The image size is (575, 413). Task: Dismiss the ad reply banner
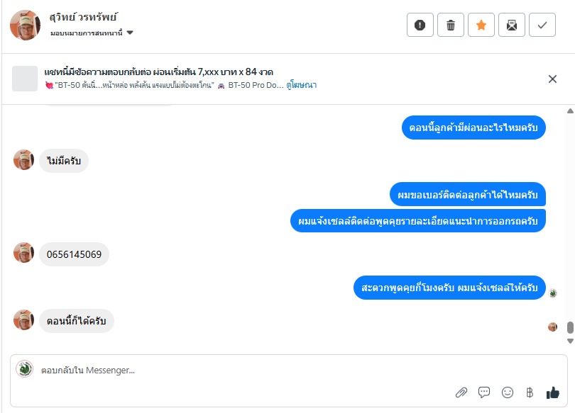[552, 79]
